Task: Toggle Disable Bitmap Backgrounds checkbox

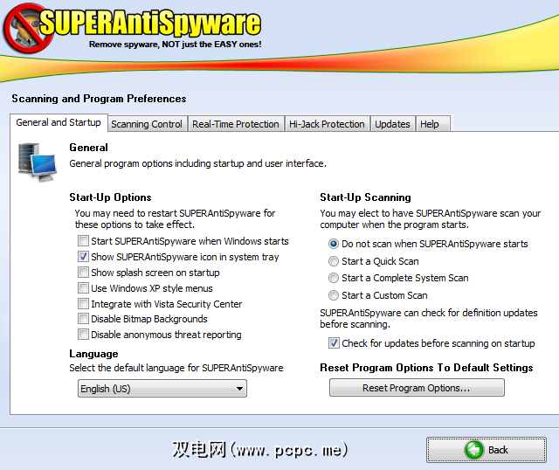Action: [83, 319]
